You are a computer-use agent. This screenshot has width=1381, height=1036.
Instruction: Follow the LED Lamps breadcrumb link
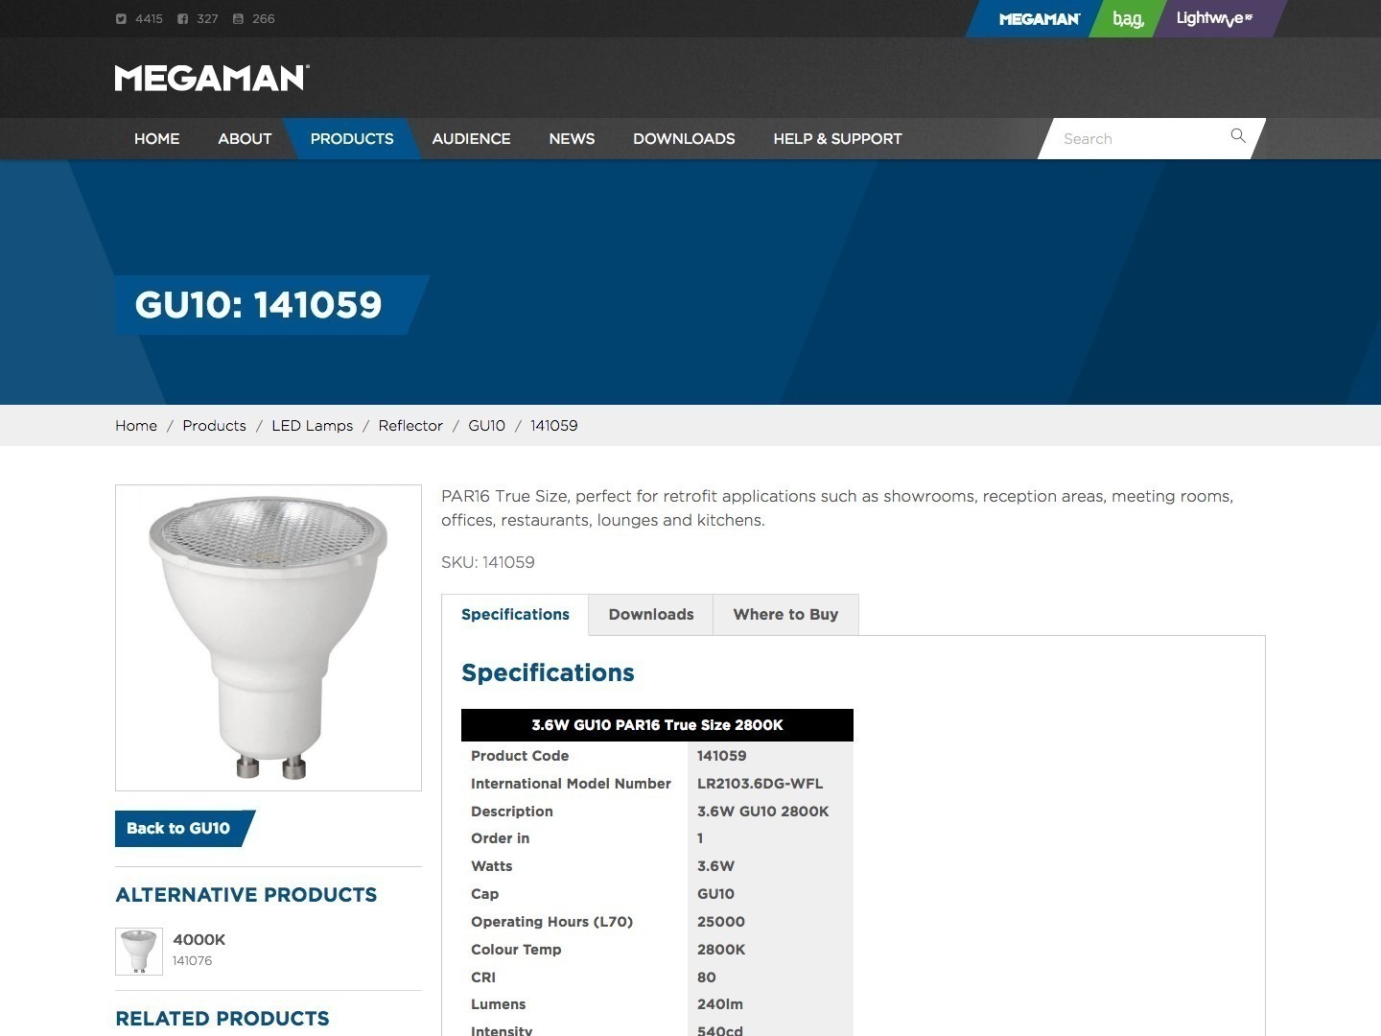pyautogui.click(x=312, y=426)
